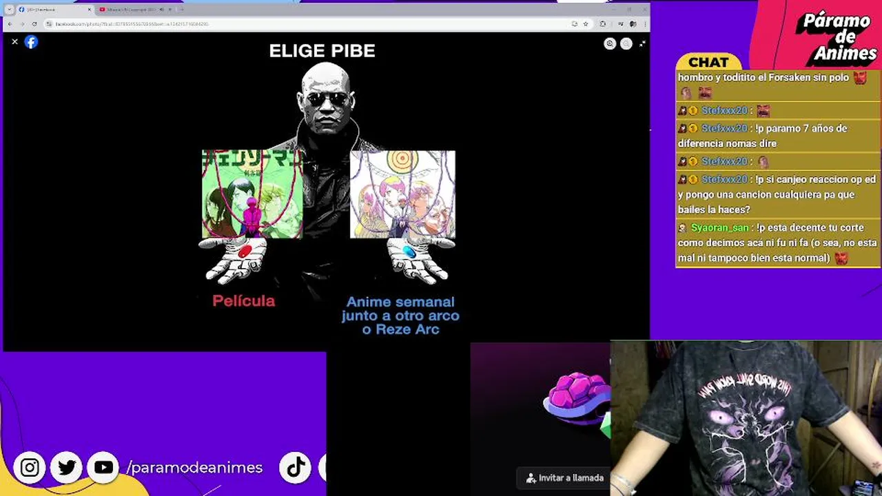Click the Invitar a llamada button
Image resolution: width=882 pixels, height=496 pixels.
(564, 477)
